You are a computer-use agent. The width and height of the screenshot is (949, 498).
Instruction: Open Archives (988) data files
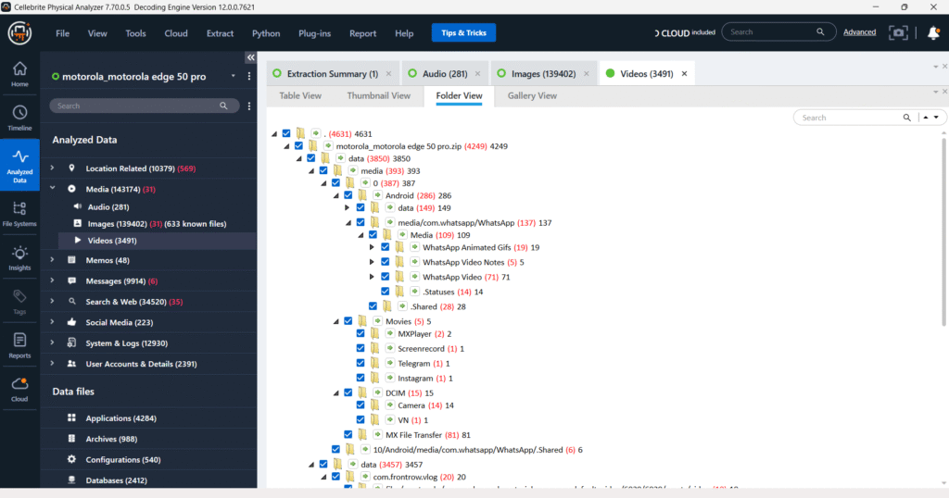[111, 439]
